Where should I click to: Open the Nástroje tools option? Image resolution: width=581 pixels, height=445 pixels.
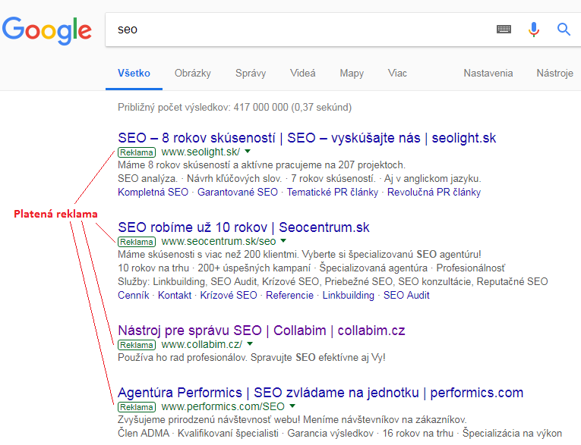[554, 74]
